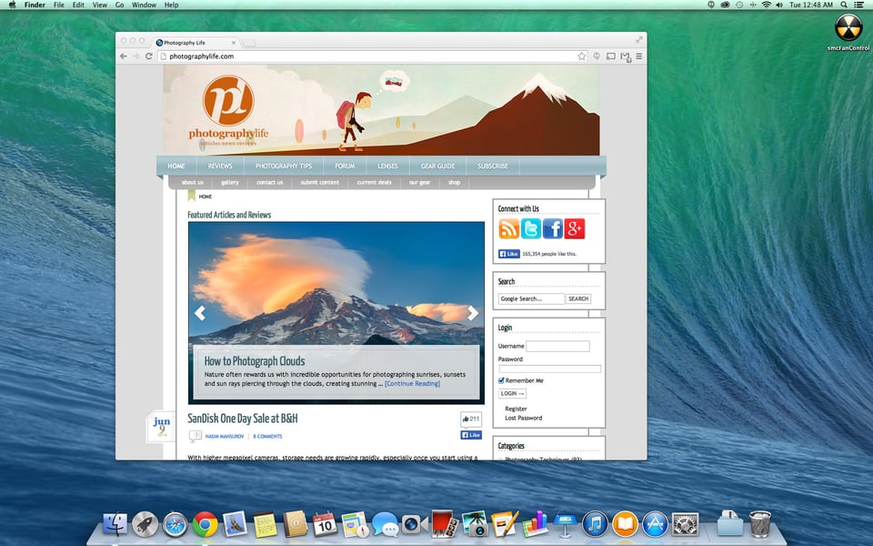Launch Launchpad from the Dock

[x=145, y=524]
